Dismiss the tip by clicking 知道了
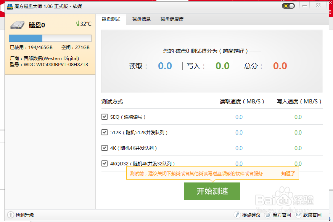The image size is (333, 222). pos(288,173)
